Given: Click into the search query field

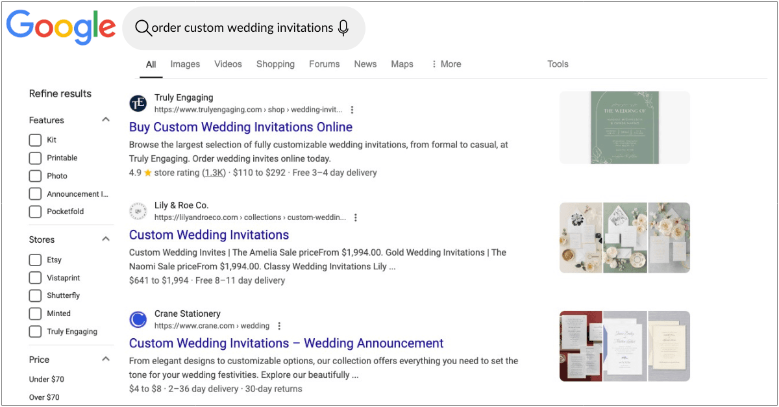Looking at the screenshot, I should coord(241,28).
